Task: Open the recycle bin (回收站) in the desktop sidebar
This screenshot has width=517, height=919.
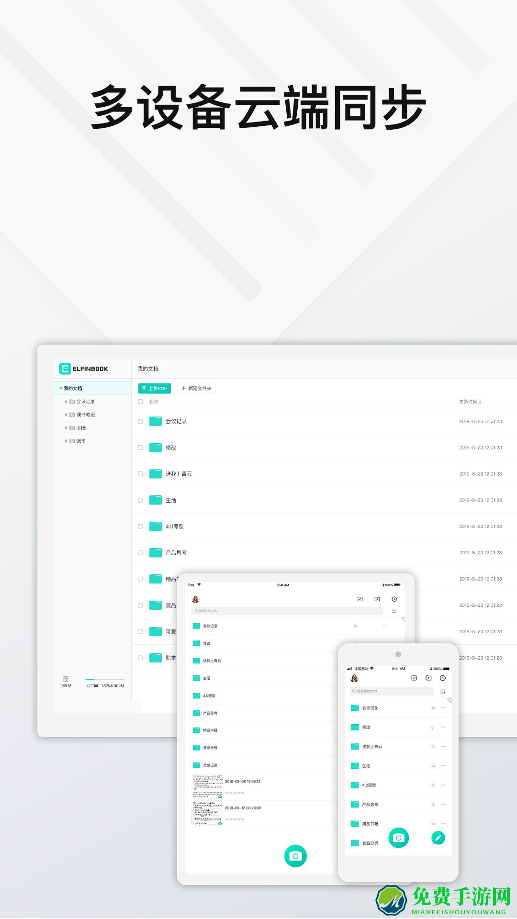Action: tap(66, 682)
